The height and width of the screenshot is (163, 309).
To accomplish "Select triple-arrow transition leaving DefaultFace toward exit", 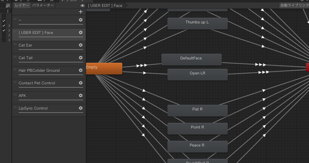I will (x=261, y=65).
